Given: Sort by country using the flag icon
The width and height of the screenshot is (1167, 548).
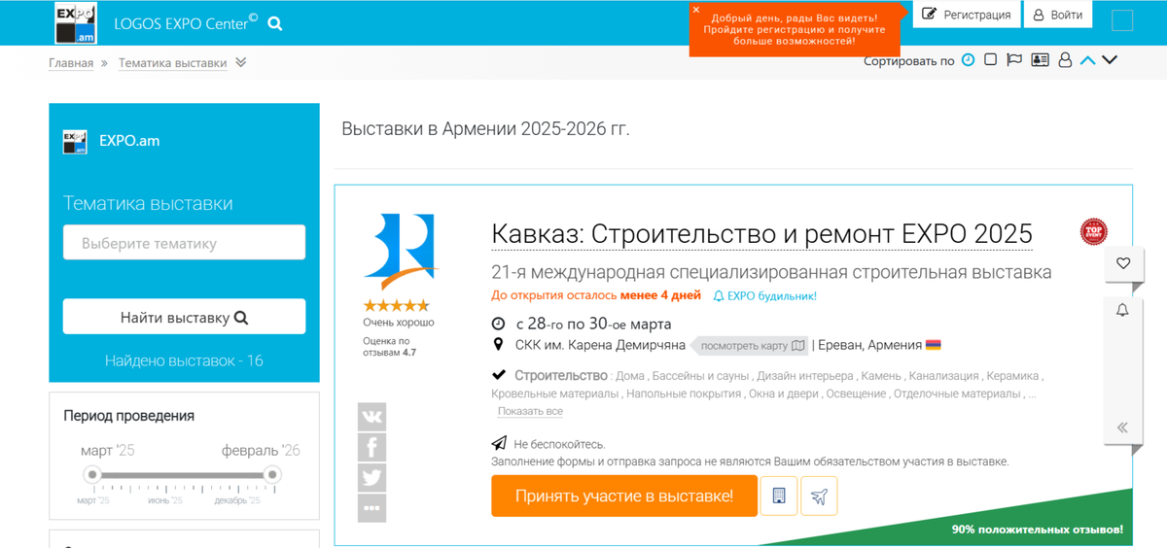Looking at the screenshot, I should click(x=1014, y=60).
